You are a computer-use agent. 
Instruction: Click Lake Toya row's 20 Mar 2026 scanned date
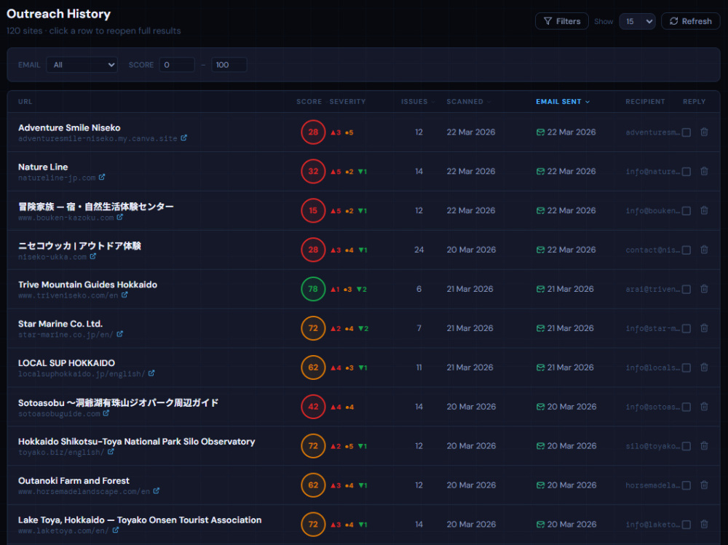tap(471, 524)
